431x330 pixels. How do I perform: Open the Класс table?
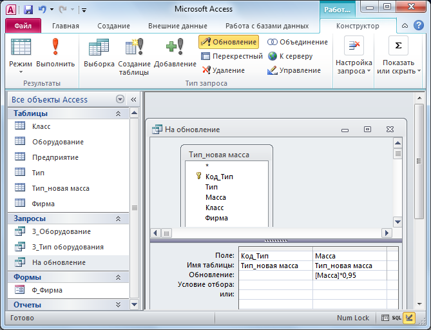tap(68, 126)
